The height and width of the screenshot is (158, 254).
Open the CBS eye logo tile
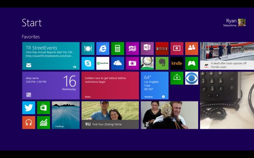(192, 78)
